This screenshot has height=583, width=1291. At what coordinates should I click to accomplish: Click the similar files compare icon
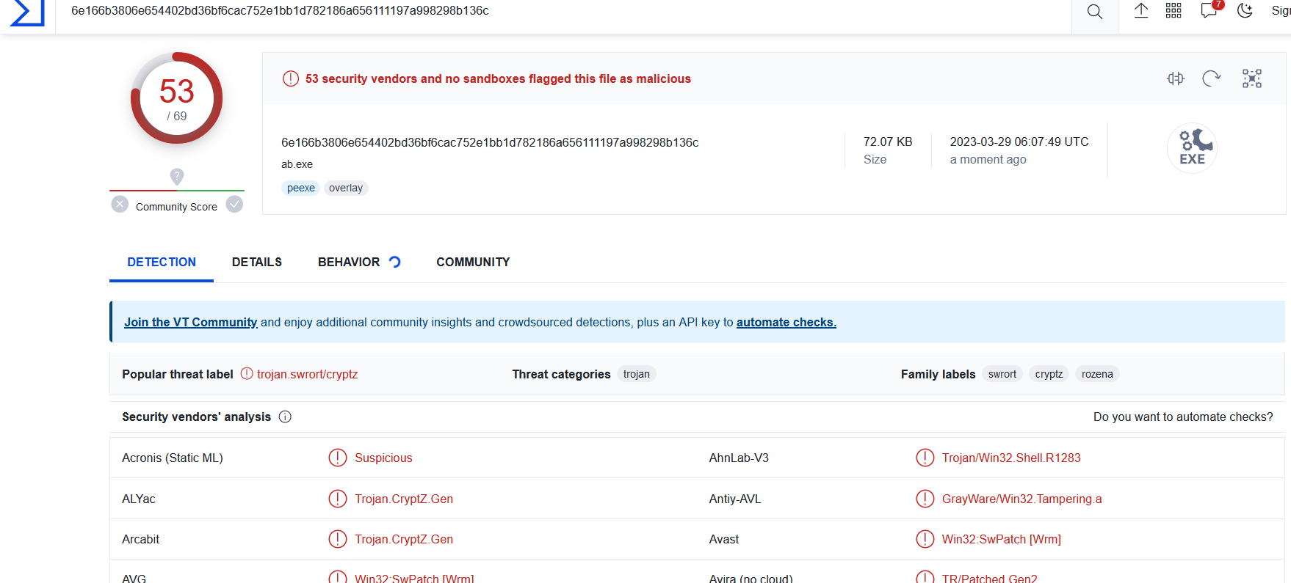click(1176, 78)
